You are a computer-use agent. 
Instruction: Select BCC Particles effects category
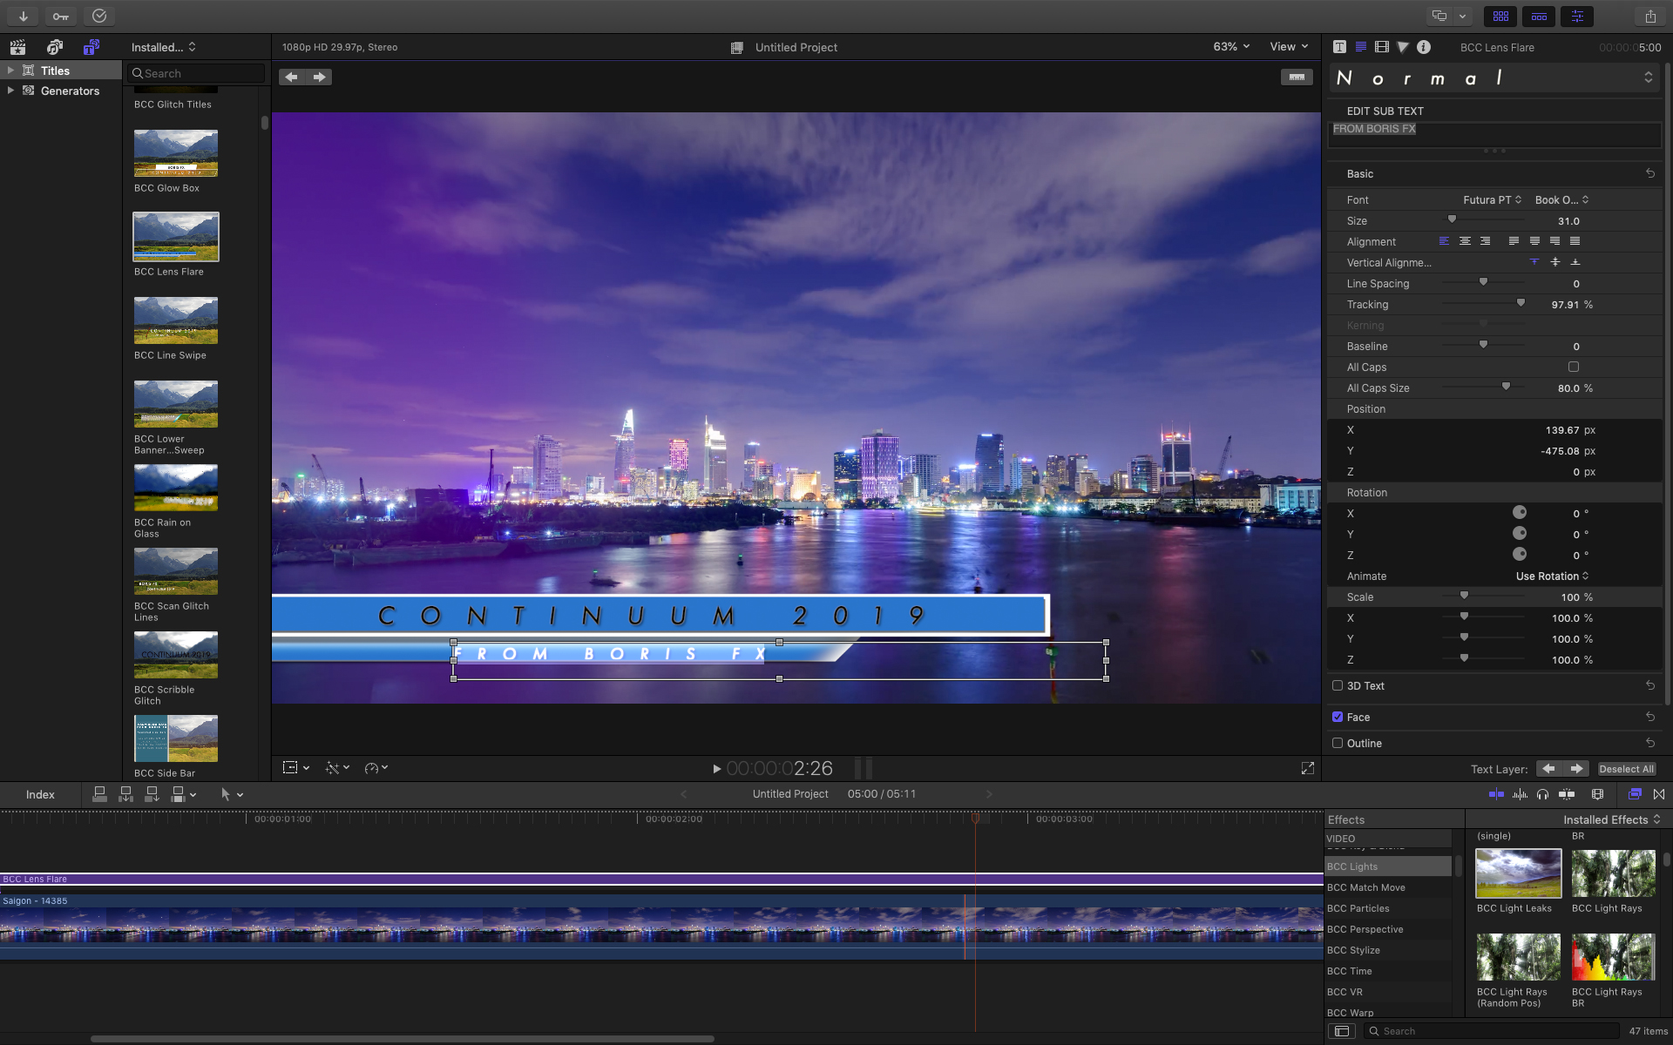pyautogui.click(x=1358, y=908)
